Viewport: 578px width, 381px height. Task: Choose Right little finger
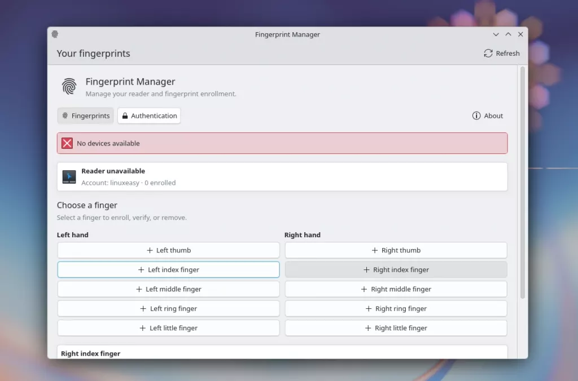coord(396,328)
